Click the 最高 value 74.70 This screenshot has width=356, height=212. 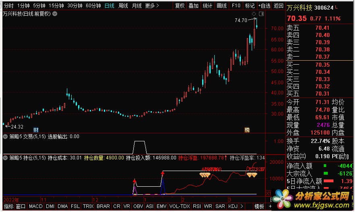323,110
